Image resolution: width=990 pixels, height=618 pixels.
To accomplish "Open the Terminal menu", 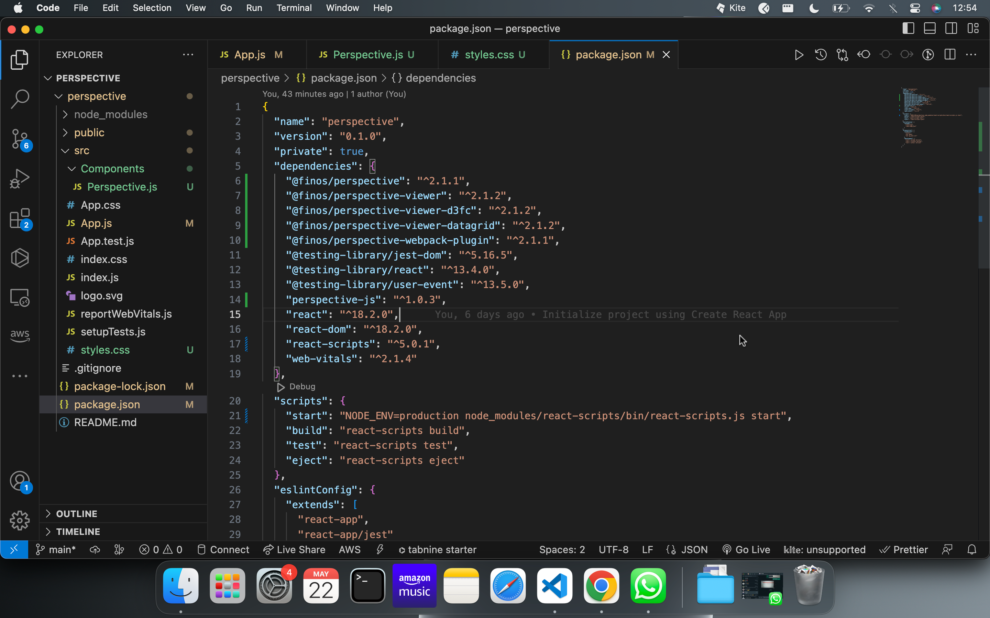I will coord(294,8).
